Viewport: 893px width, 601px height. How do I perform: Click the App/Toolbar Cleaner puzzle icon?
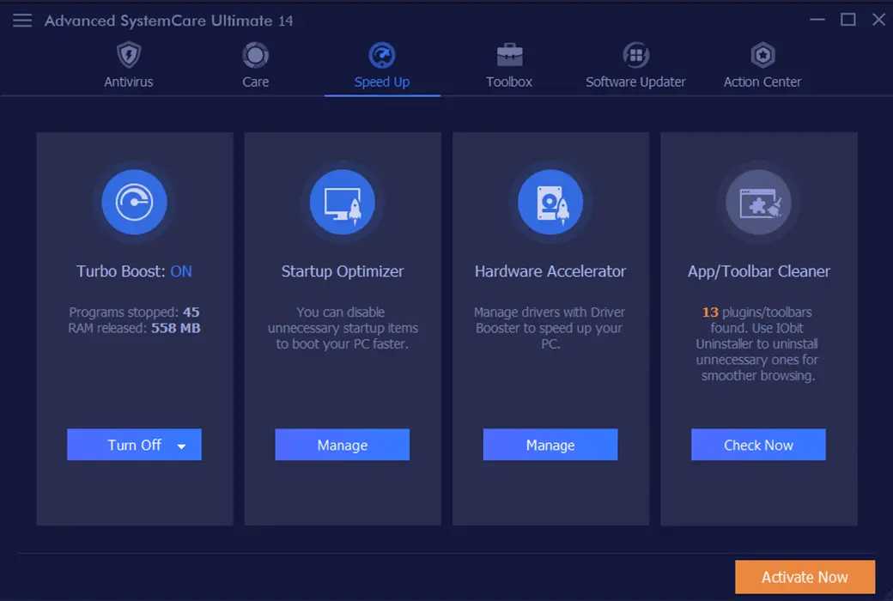pyautogui.click(x=758, y=202)
